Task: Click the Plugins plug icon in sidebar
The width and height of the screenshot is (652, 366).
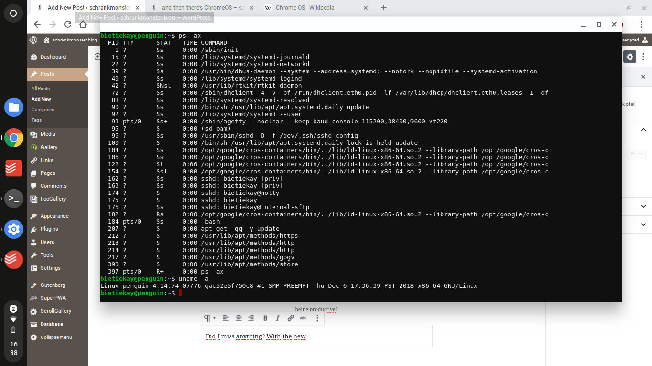Action: [x=34, y=229]
